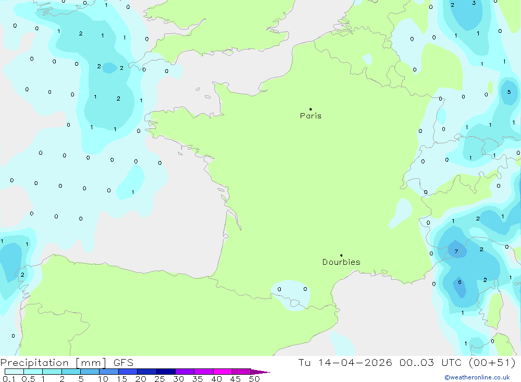Screen dimensions: 521x382
Task: Select the lightest cyan 0.1 legend swatch
Action: (14, 372)
